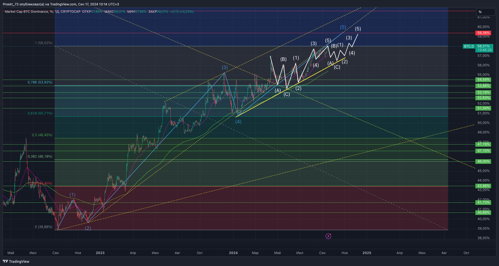Click the green 40,69% level label on the price scale
Viewport: 499px width, 266px height.
click(483, 212)
